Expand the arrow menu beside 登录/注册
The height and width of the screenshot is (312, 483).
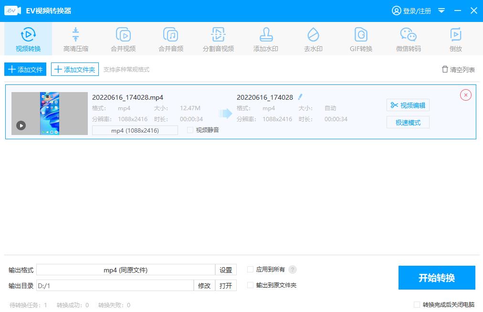(441, 10)
